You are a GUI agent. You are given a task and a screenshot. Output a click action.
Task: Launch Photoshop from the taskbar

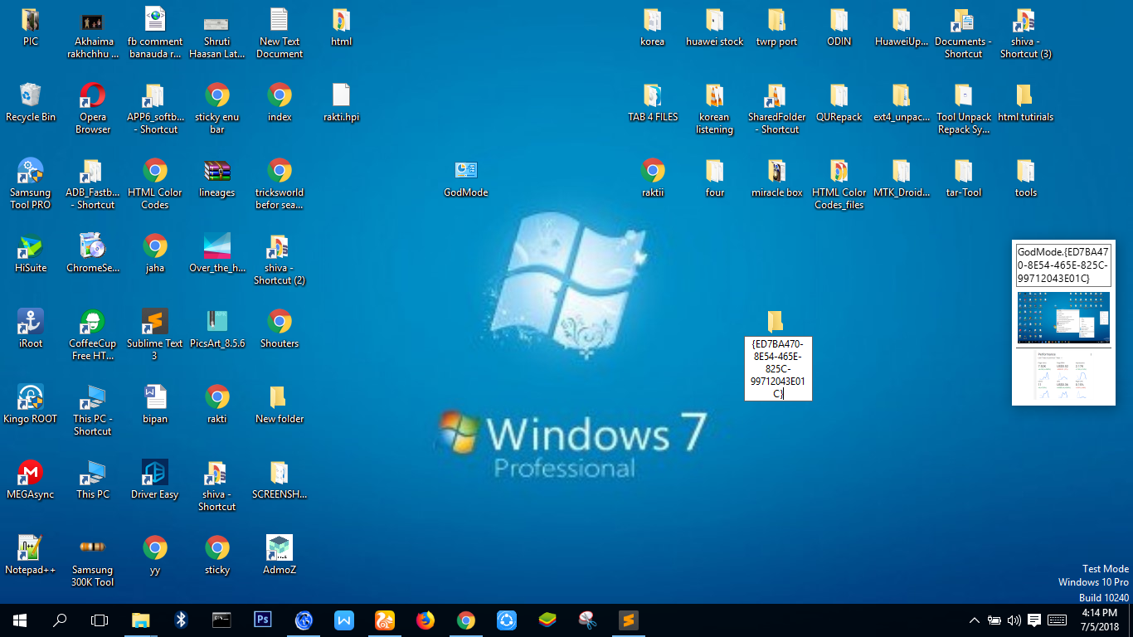tap(263, 620)
